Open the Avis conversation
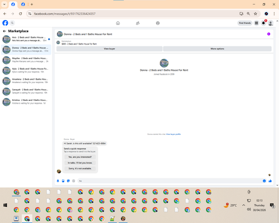The height and width of the screenshot is (223, 279). 26,39
